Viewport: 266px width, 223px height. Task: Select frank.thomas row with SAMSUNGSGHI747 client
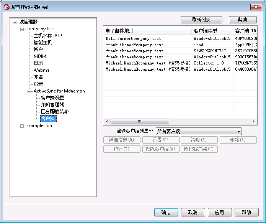click(180, 51)
